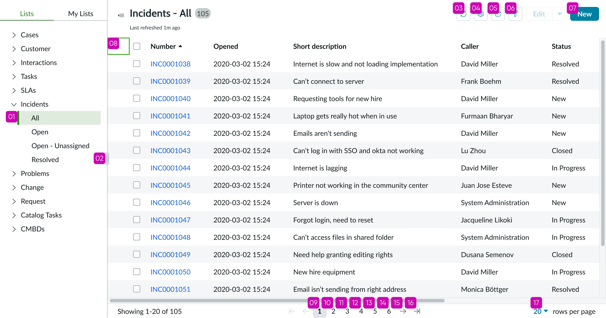This screenshot has width=606, height=318.
Task: Export the incident list via share icon
Action: 498,14
